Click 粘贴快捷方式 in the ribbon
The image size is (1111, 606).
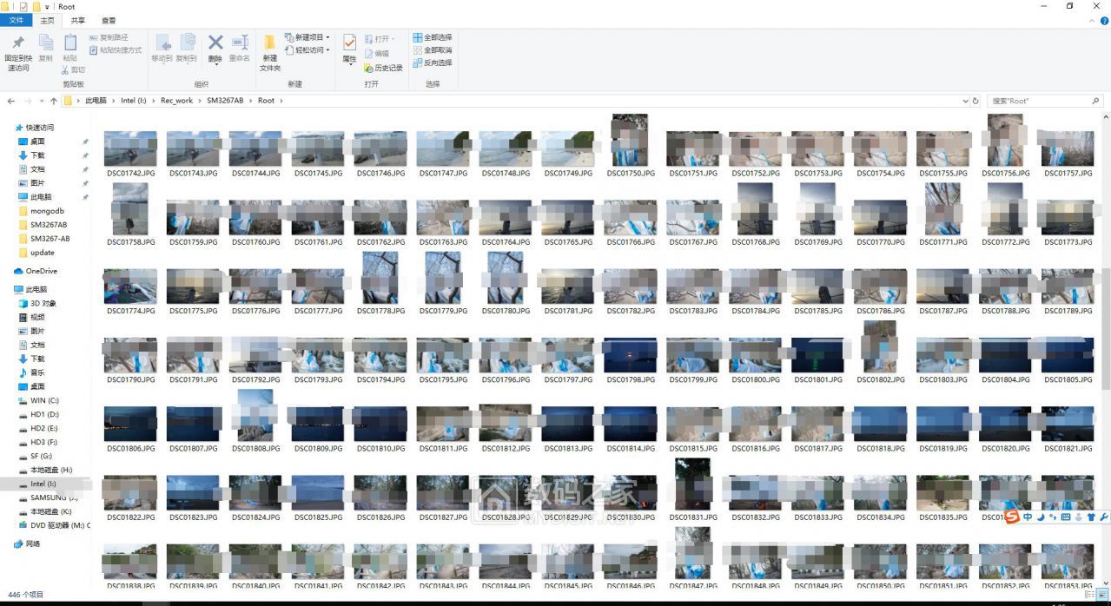pos(116,50)
